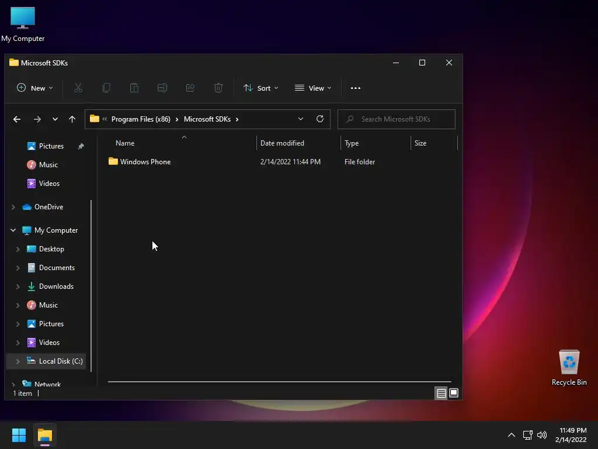The image size is (598, 449).
Task: Click File folder type cell
Action: [x=359, y=162]
